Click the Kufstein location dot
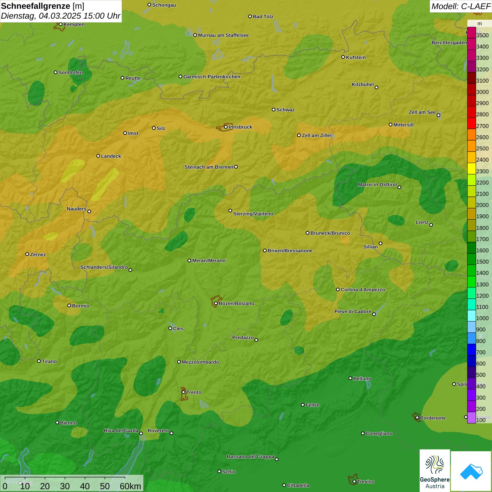492x492 pixels. click(343, 57)
